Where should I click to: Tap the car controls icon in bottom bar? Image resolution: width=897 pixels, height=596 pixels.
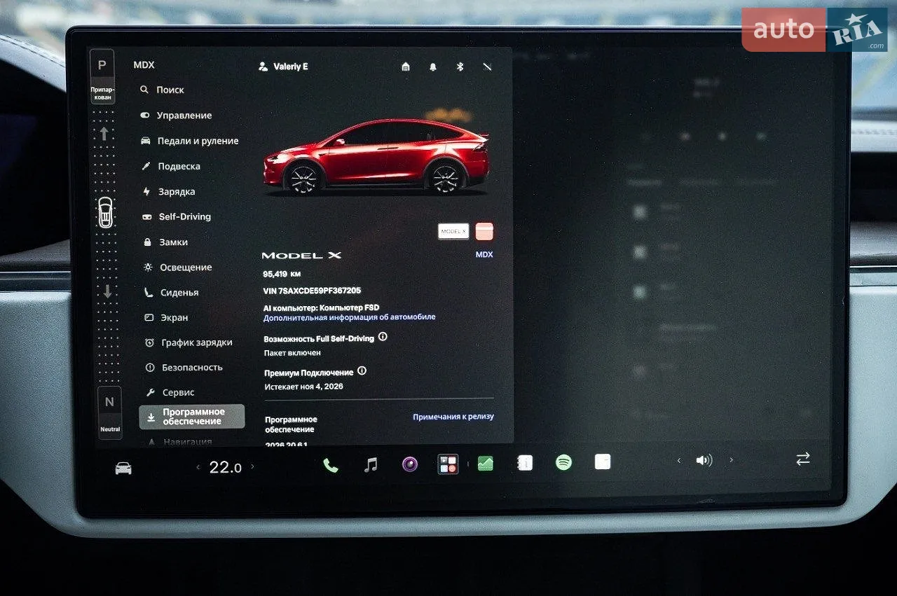[123, 469]
